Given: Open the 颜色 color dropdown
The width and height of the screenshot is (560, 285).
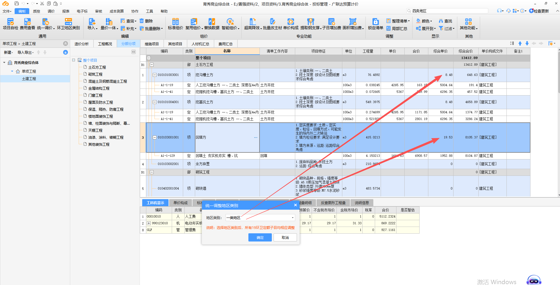Looking at the screenshot, I should 424,21.
